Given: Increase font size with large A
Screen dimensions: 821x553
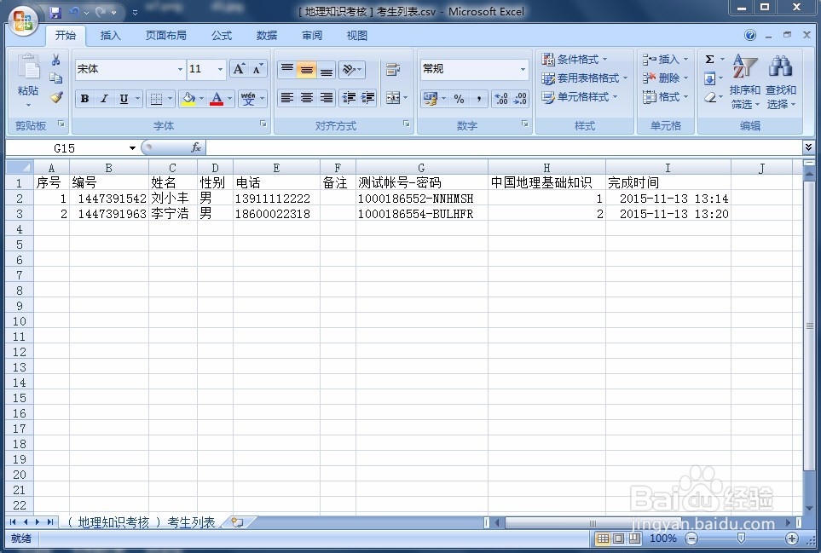Looking at the screenshot, I should pos(239,69).
